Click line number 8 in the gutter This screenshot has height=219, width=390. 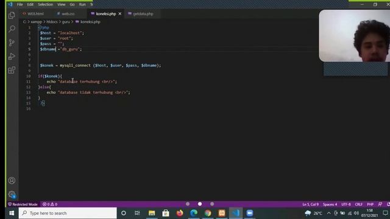point(29,65)
